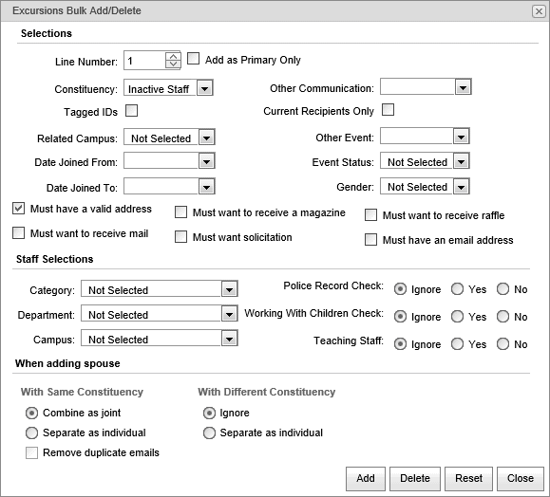Image resolution: width=550 pixels, height=497 pixels.
Task: Select Ignore for Working With Children Check
Action: click(400, 317)
